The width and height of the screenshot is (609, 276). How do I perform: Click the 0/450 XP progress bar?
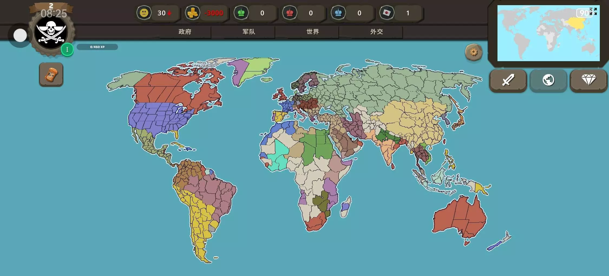tap(97, 47)
